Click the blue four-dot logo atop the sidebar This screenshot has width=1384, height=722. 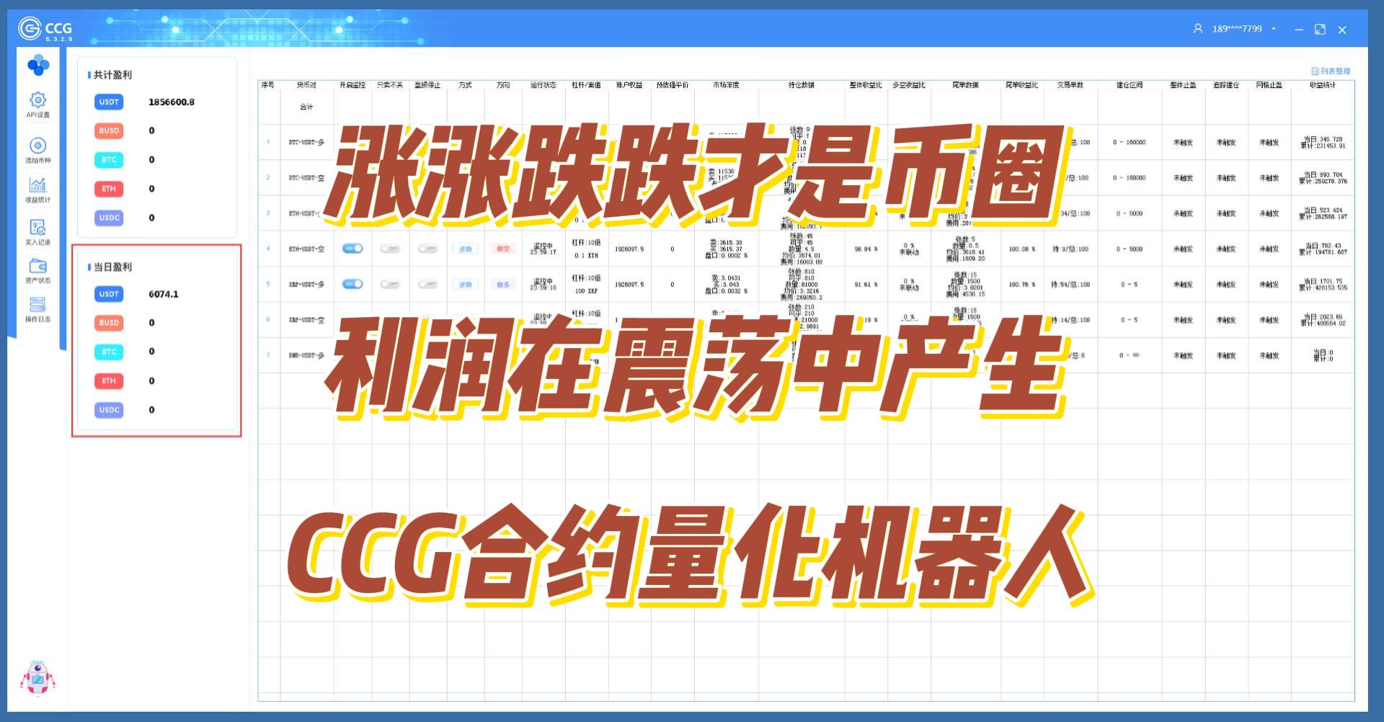pyautogui.click(x=38, y=66)
